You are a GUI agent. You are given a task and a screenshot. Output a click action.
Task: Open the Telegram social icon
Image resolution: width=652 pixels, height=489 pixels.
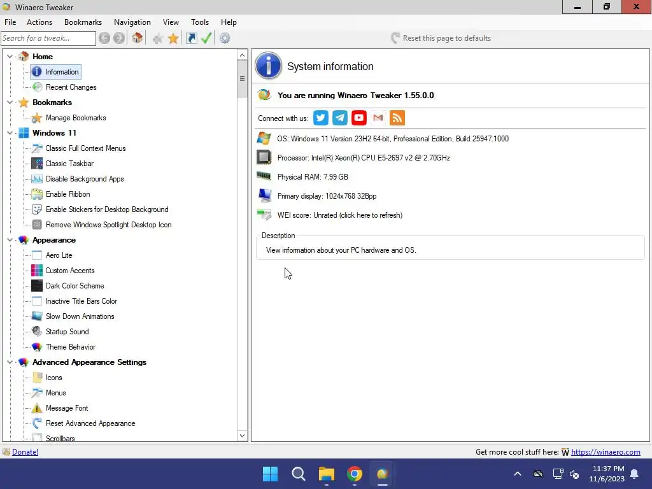pos(340,118)
